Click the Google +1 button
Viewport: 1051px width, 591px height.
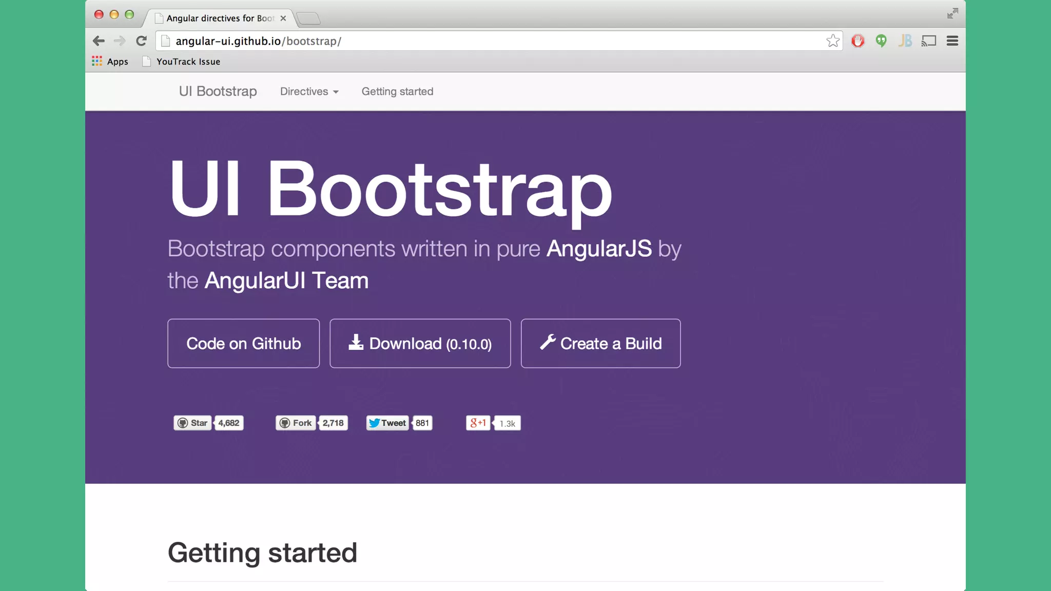click(x=478, y=423)
